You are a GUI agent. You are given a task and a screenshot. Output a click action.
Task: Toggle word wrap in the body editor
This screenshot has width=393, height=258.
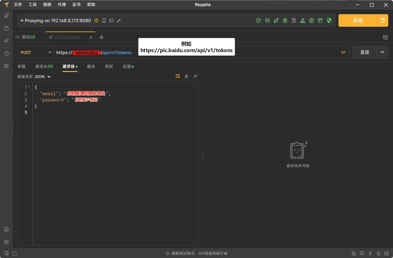(x=178, y=76)
